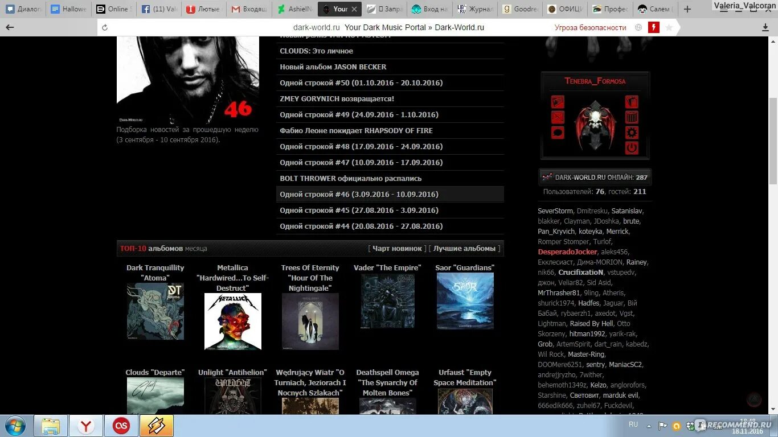
Task: Open Saor Guardians album cover
Action: coord(465,301)
